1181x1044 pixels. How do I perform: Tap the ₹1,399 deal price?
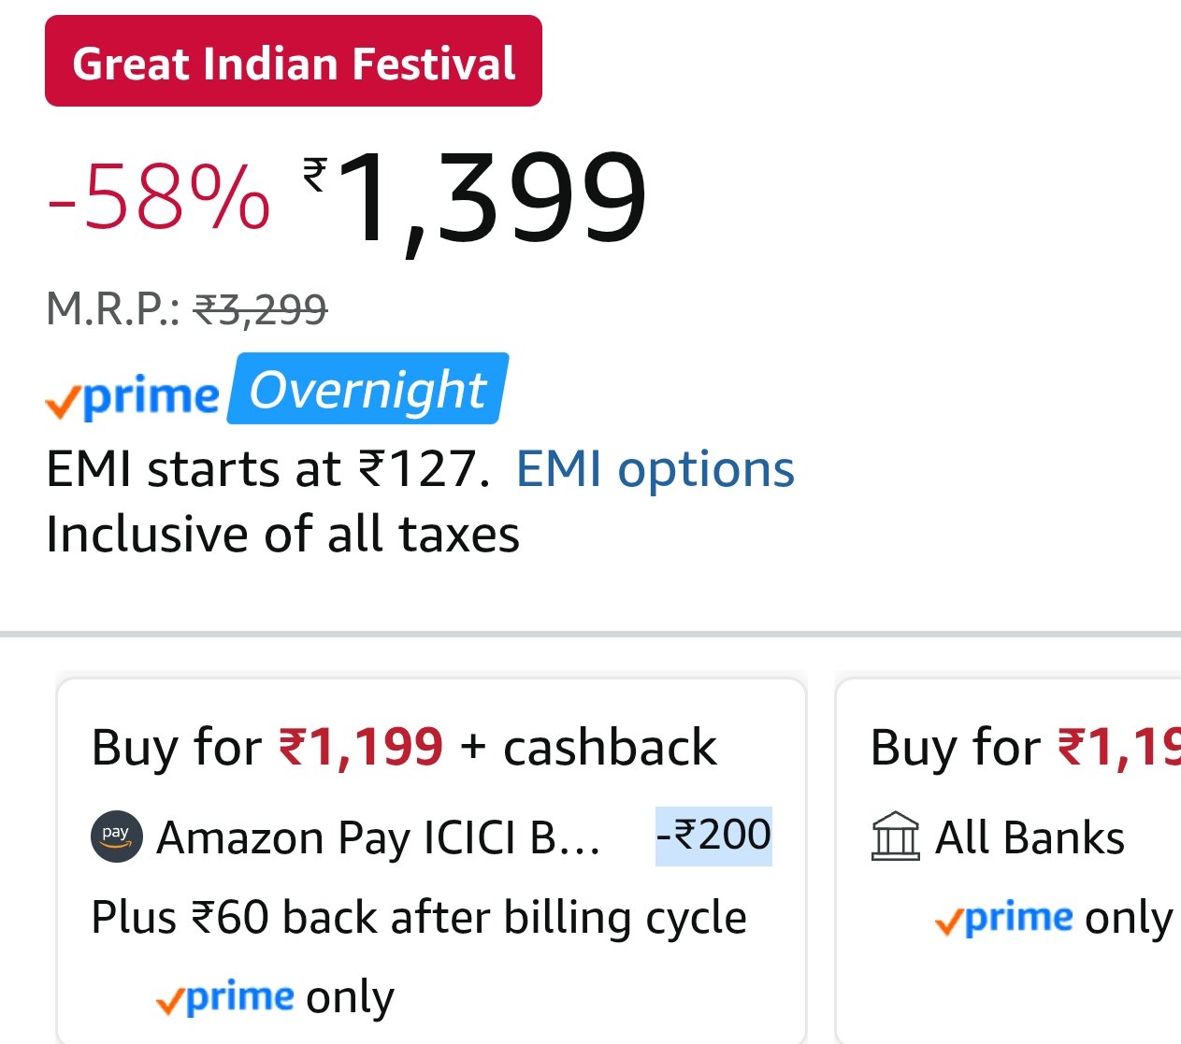pos(491,199)
